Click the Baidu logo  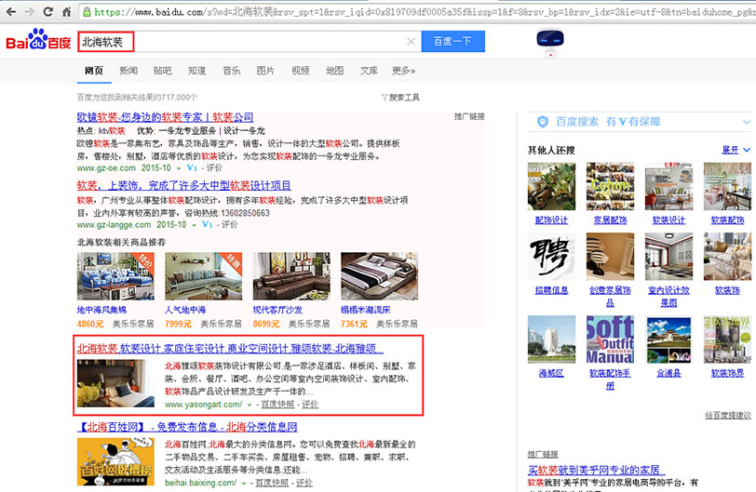38,39
